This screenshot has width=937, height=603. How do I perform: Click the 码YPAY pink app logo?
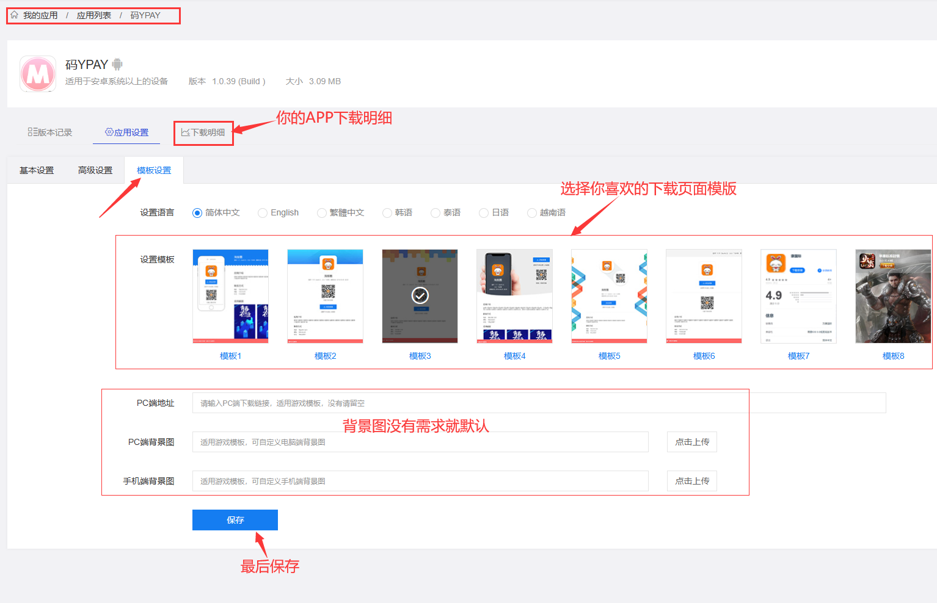point(38,74)
